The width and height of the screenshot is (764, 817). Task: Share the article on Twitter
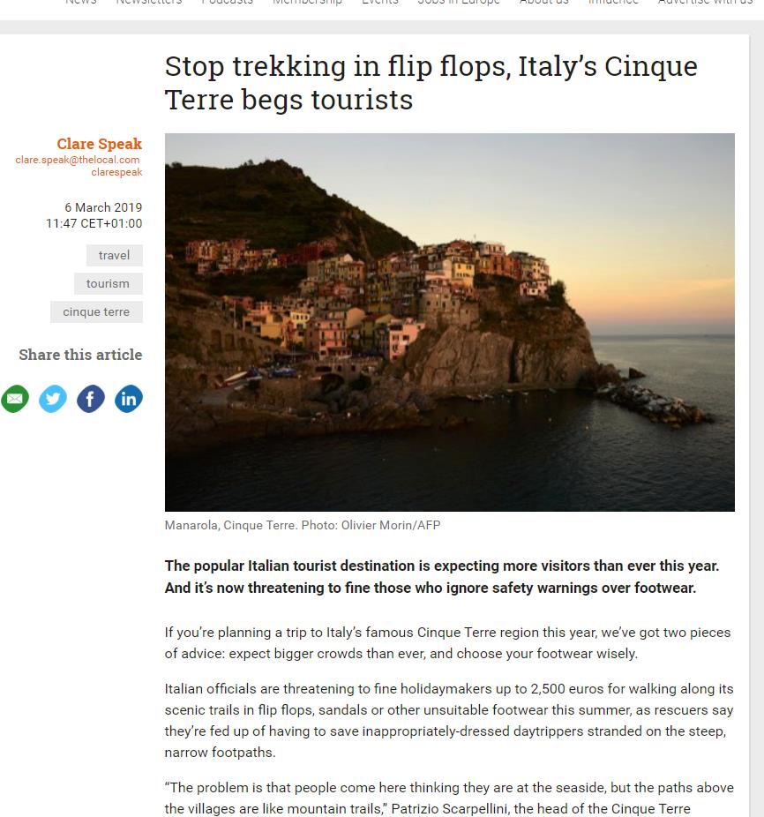coord(53,399)
